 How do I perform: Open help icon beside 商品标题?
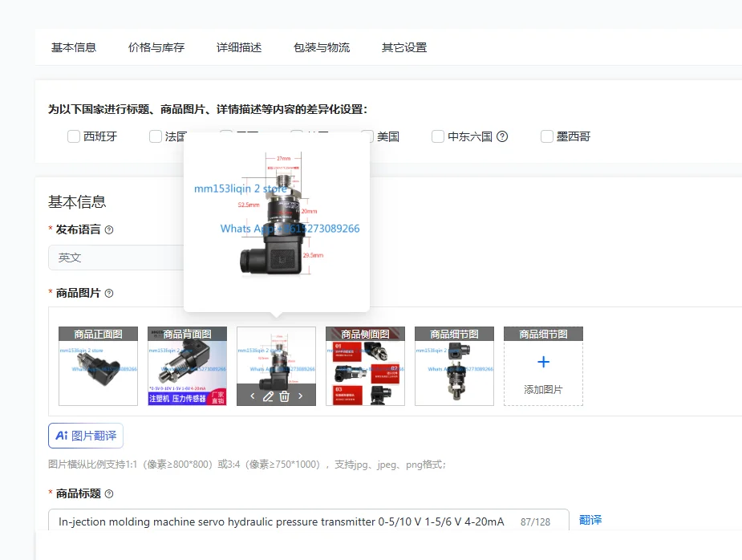coord(109,494)
